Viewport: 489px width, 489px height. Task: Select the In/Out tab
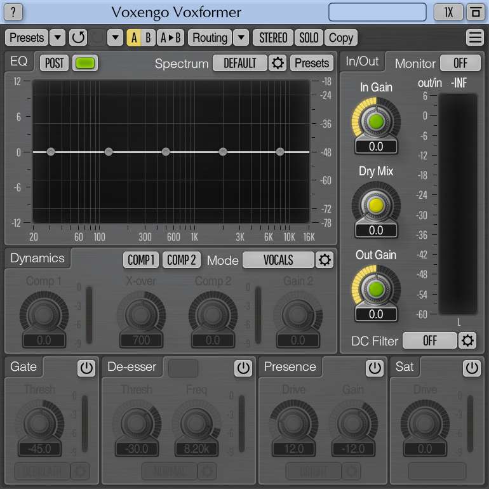362,62
